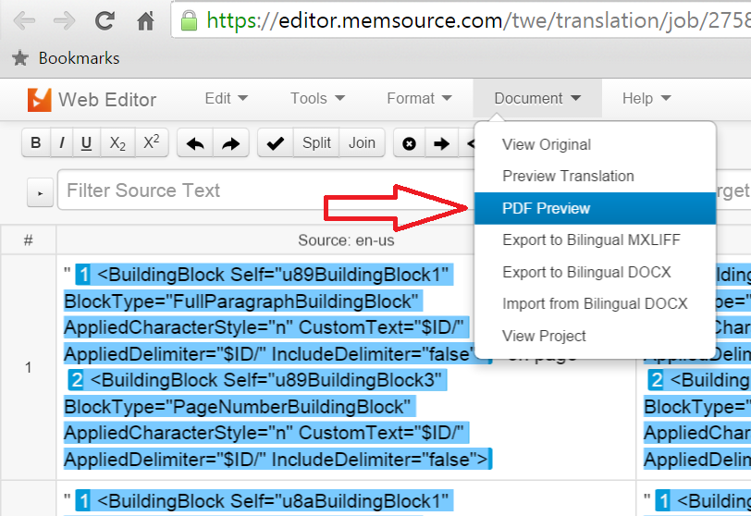The height and width of the screenshot is (516, 751).
Task: Click the Memsource Web Editor logo
Action: tap(39, 100)
